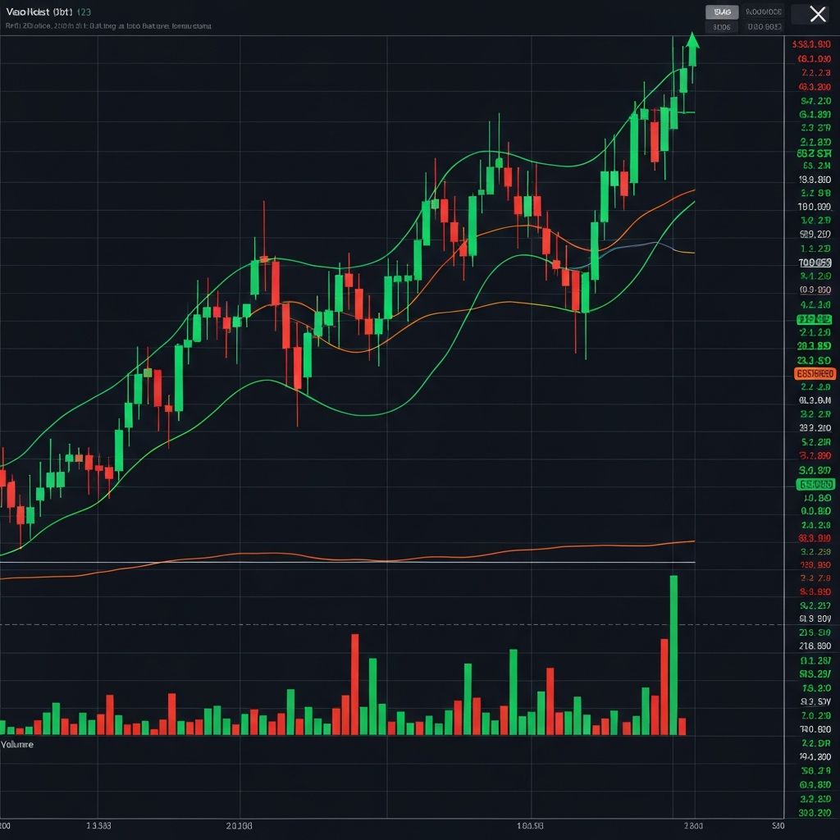Click the highlighted timeframe button in the top-right header
Viewport: 840px width, 840px height.
[722, 12]
